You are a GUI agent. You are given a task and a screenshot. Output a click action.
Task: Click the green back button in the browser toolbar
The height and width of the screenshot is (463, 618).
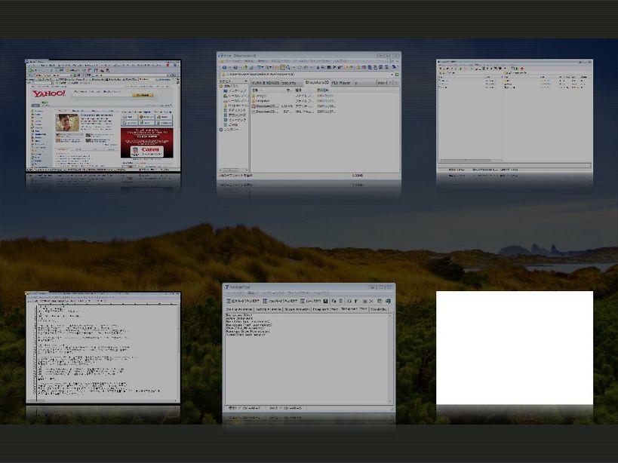pyautogui.click(x=31, y=70)
